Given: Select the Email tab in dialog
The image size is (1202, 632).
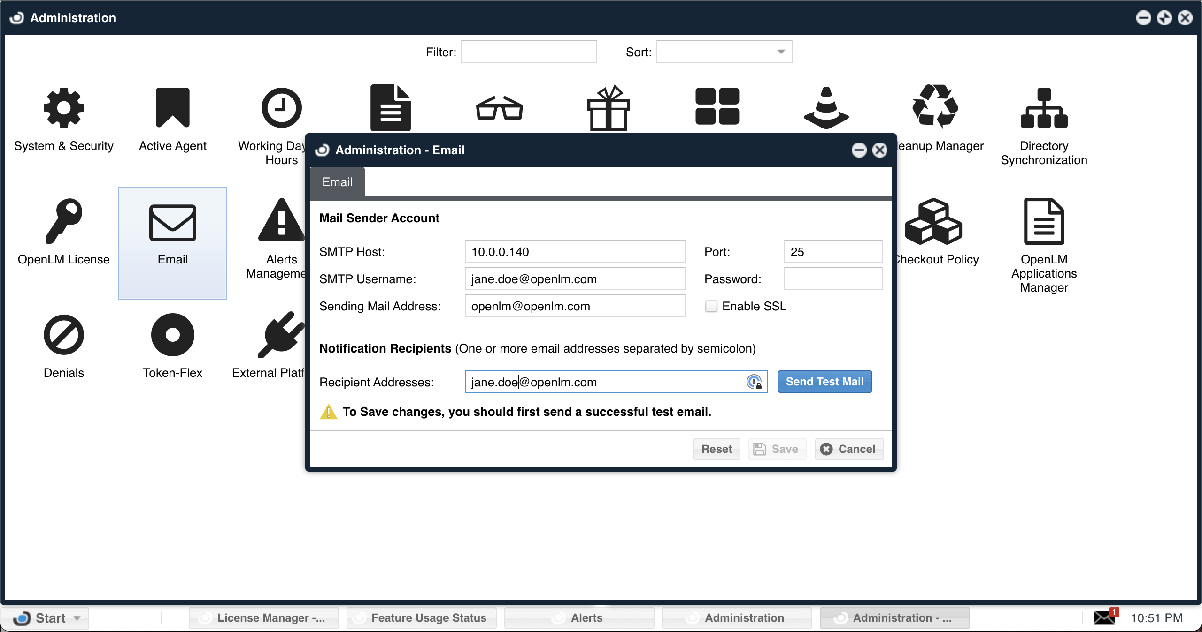Looking at the screenshot, I should [x=337, y=182].
